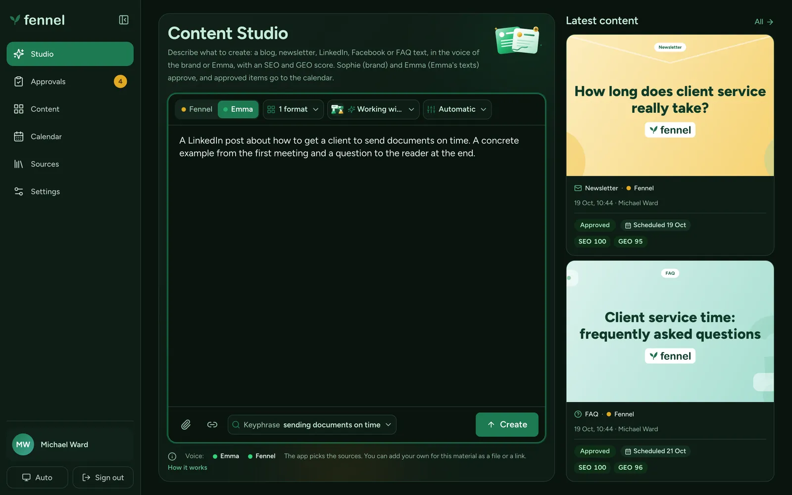The image size is (792, 495).
Task: Go to Approvals in the sidebar
Action: pyautogui.click(x=70, y=82)
